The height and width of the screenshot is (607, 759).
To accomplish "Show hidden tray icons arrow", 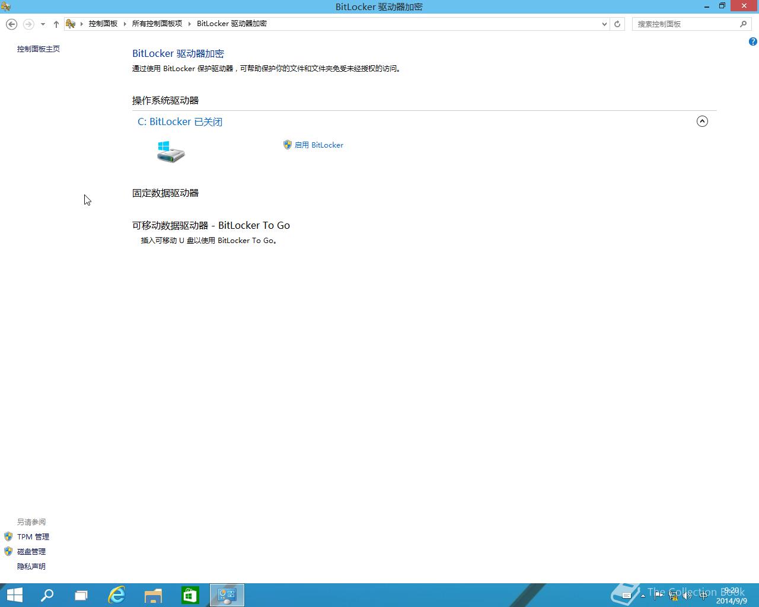I will coord(643,596).
